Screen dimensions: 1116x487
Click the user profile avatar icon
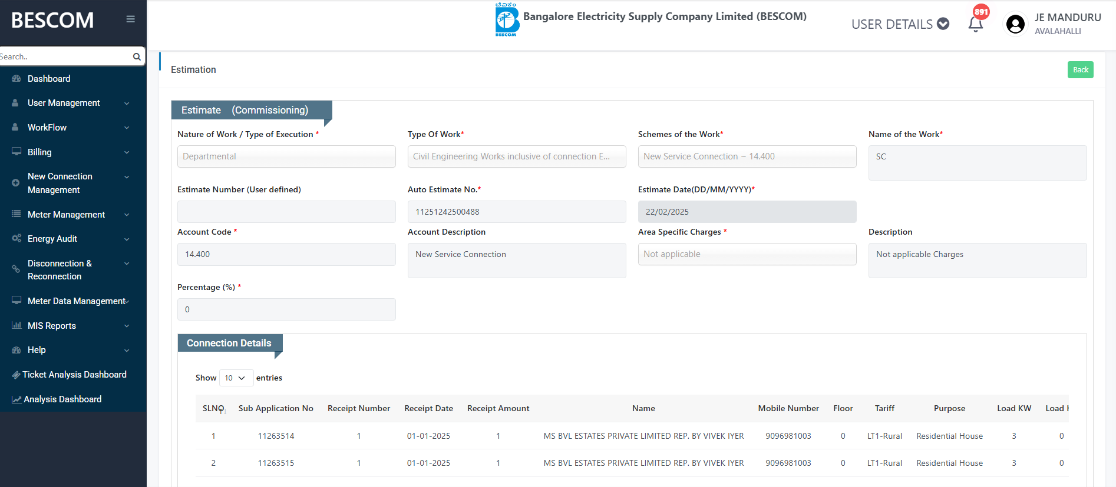[1015, 24]
